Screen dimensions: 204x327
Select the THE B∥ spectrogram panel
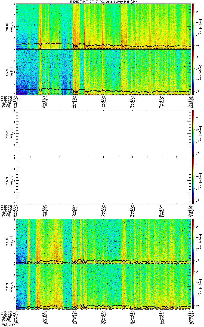pos(103,287)
